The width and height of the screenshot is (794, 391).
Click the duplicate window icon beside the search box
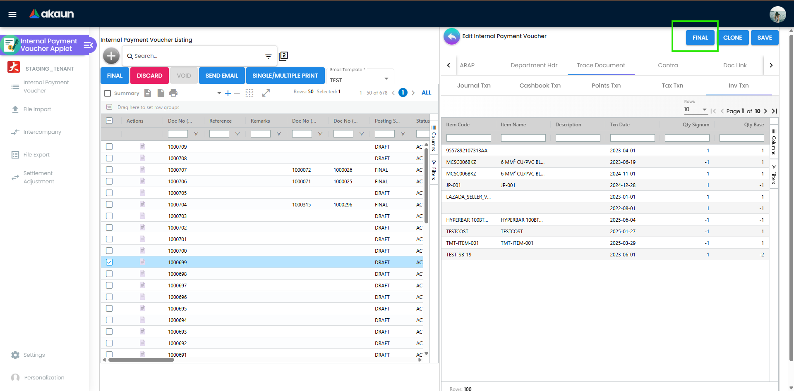tap(283, 55)
